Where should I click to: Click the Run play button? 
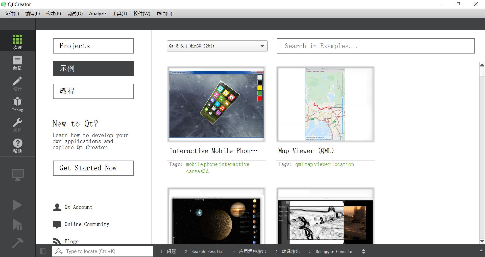(17, 205)
